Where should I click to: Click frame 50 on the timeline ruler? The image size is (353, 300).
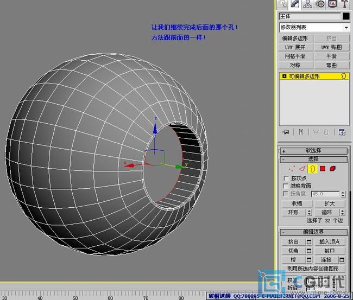[75, 298]
